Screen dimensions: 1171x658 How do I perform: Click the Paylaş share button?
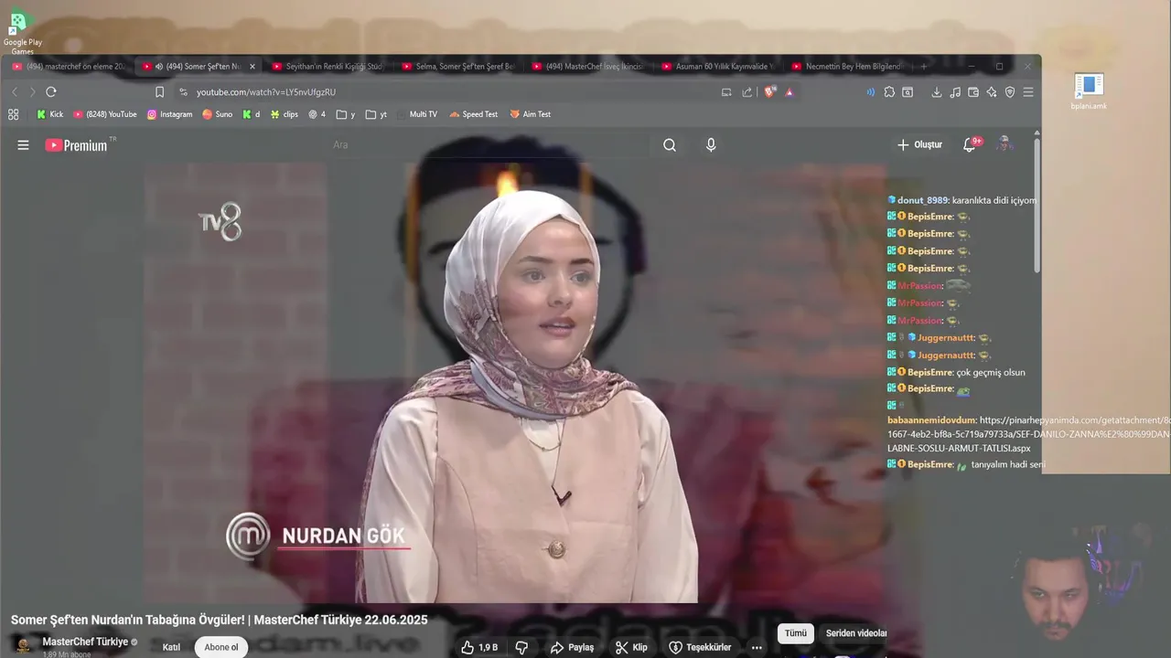click(x=572, y=647)
